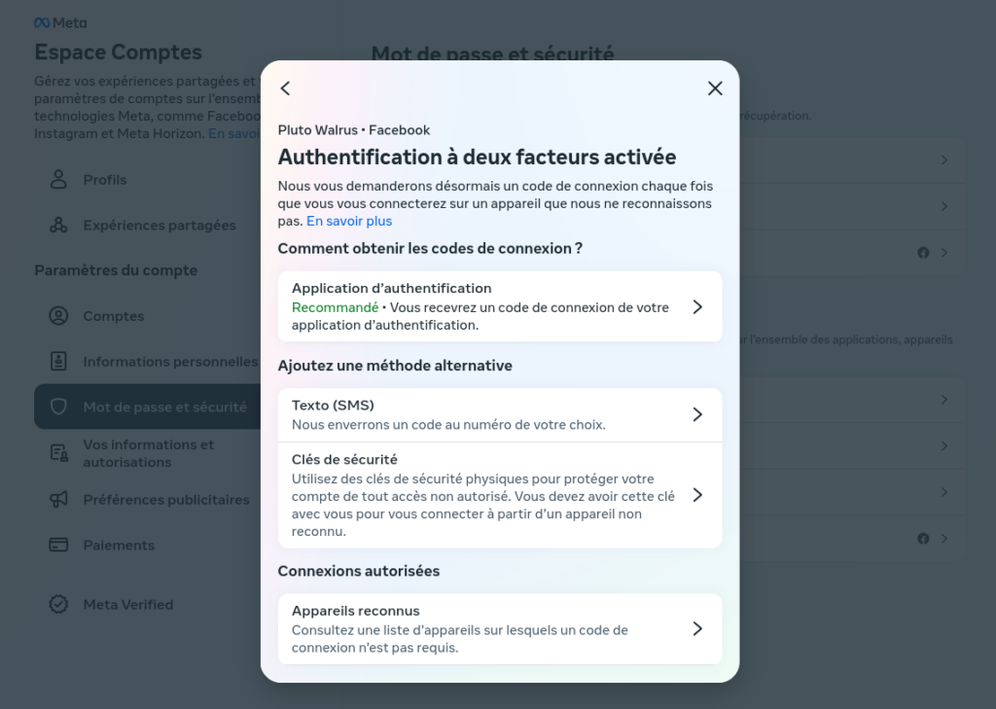Click the Meta logo in the header

coord(60,23)
